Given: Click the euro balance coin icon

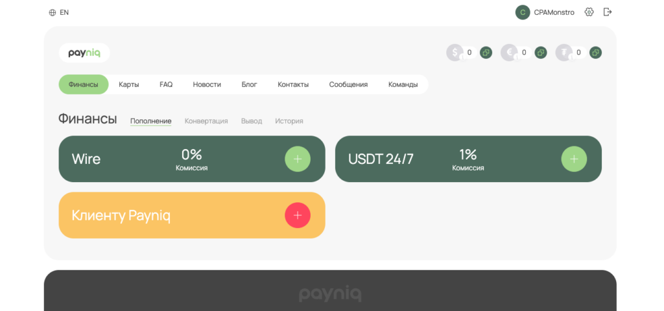Looking at the screenshot, I should (x=509, y=53).
